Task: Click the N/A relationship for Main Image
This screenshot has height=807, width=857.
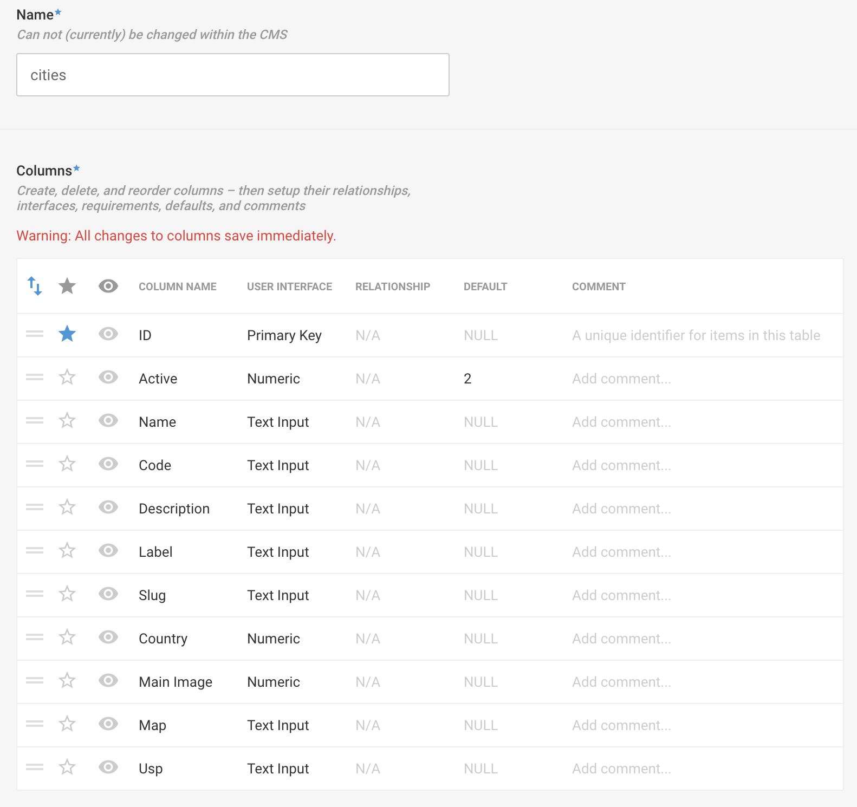Action: (368, 682)
